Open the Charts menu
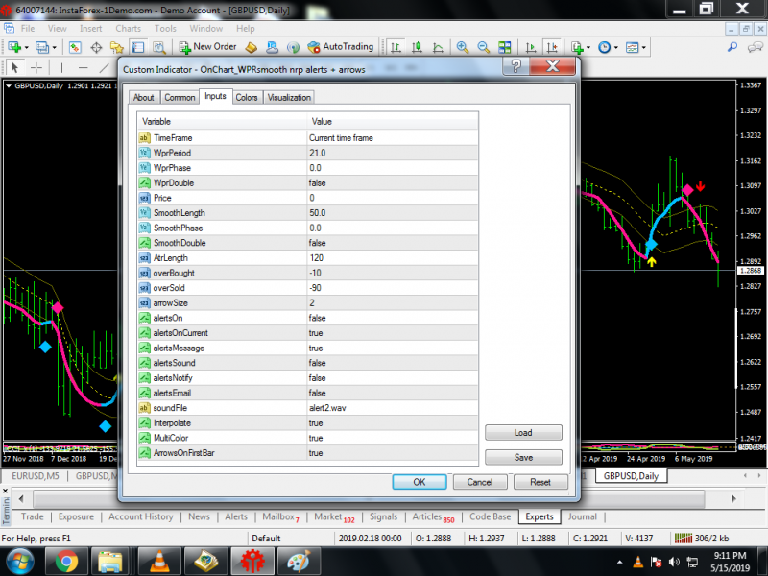 pos(129,29)
